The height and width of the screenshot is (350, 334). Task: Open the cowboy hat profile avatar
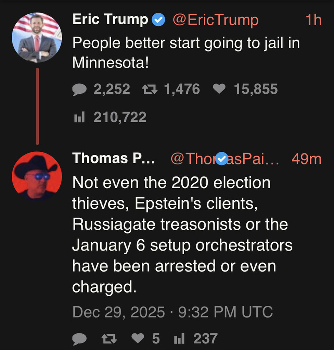pyautogui.click(x=37, y=176)
